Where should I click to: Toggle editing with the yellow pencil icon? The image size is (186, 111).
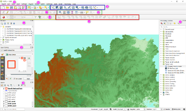7,12
